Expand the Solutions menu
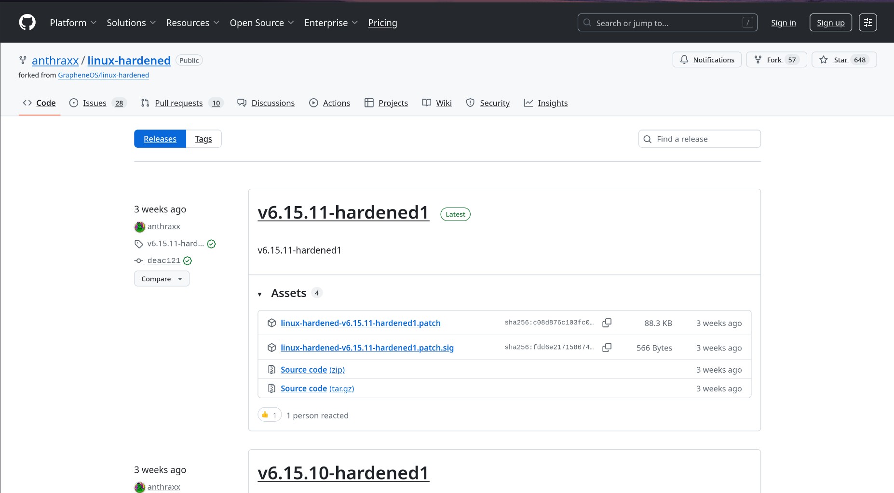 pos(131,23)
